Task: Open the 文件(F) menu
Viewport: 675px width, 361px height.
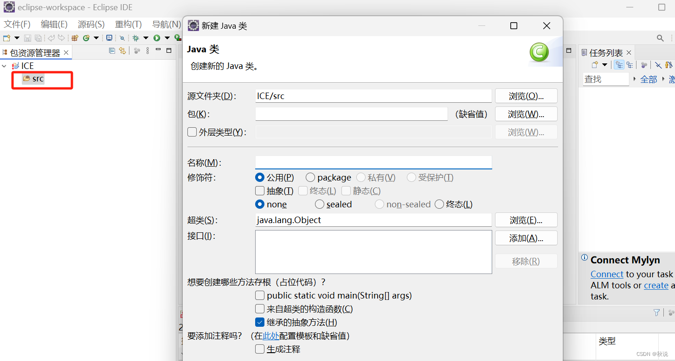Action: click(x=17, y=25)
